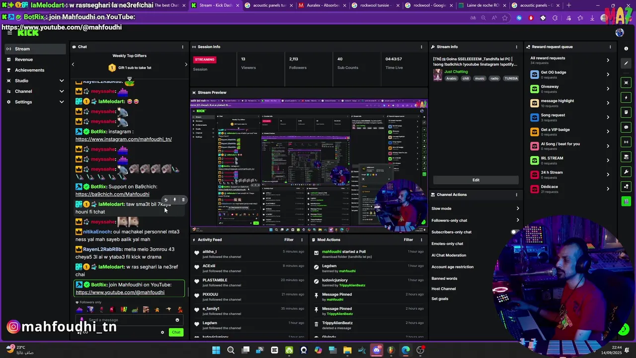Click the Just Chatting category link
Viewport: 636px width, 358px height.
pyautogui.click(x=456, y=72)
